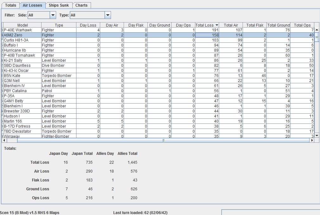Select the B-17D Fortress row
Image resolution: width=320 pixels, height=215 pixels.
point(158,126)
